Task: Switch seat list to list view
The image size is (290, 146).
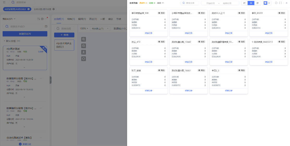Action: point(269,3)
